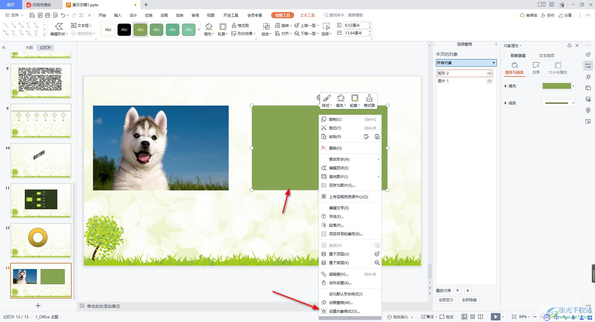Select 图片 1 in object list

coord(461,81)
